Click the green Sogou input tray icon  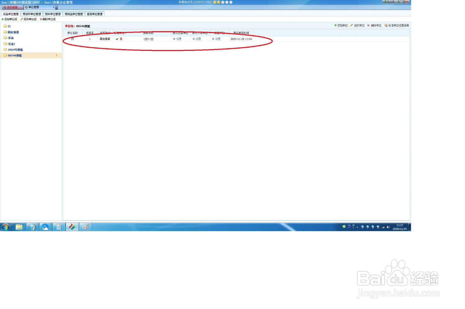click(x=344, y=227)
